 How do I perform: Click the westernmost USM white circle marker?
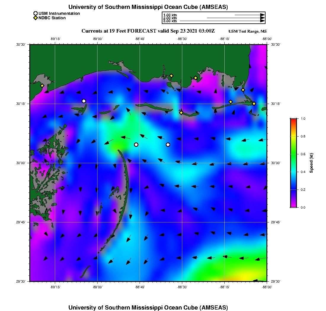(x=84, y=101)
